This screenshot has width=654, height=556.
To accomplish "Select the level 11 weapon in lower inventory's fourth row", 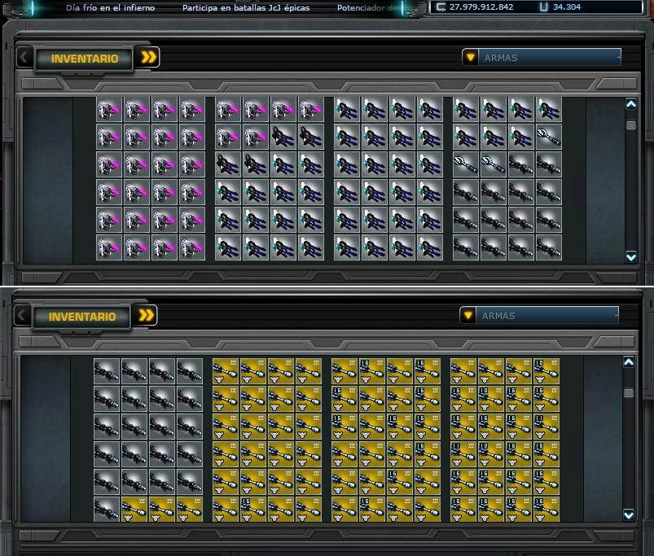I will tap(463, 454).
